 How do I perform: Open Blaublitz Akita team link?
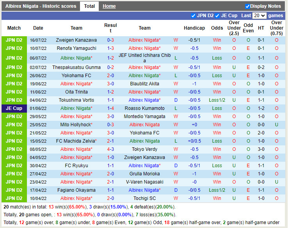144,84
